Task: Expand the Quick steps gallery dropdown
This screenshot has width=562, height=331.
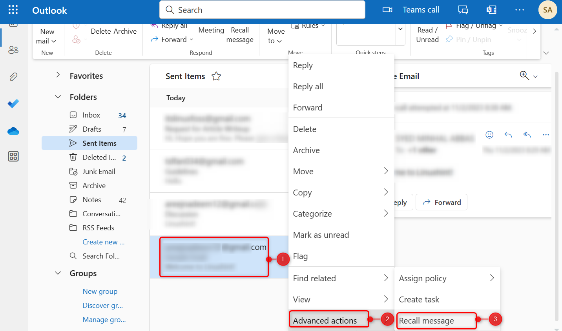Action: pos(400,29)
